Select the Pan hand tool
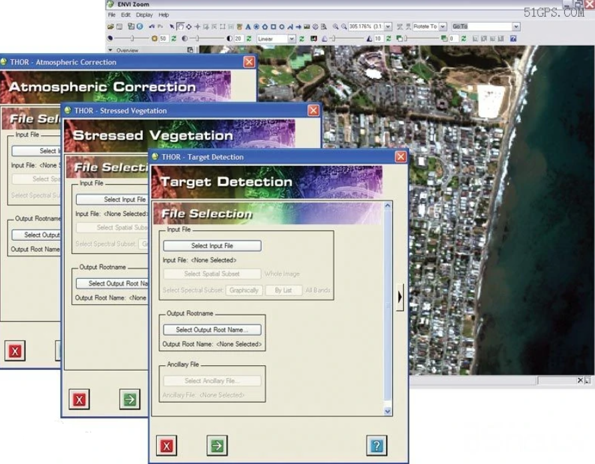 point(180,27)
